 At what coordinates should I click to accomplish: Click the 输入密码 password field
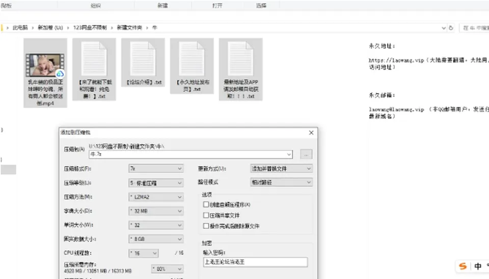(x=255, y=262)
